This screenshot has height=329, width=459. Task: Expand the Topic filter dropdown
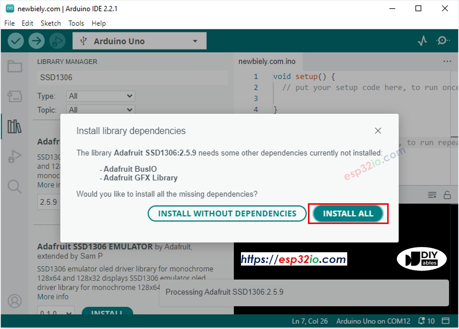coord(101,110)
